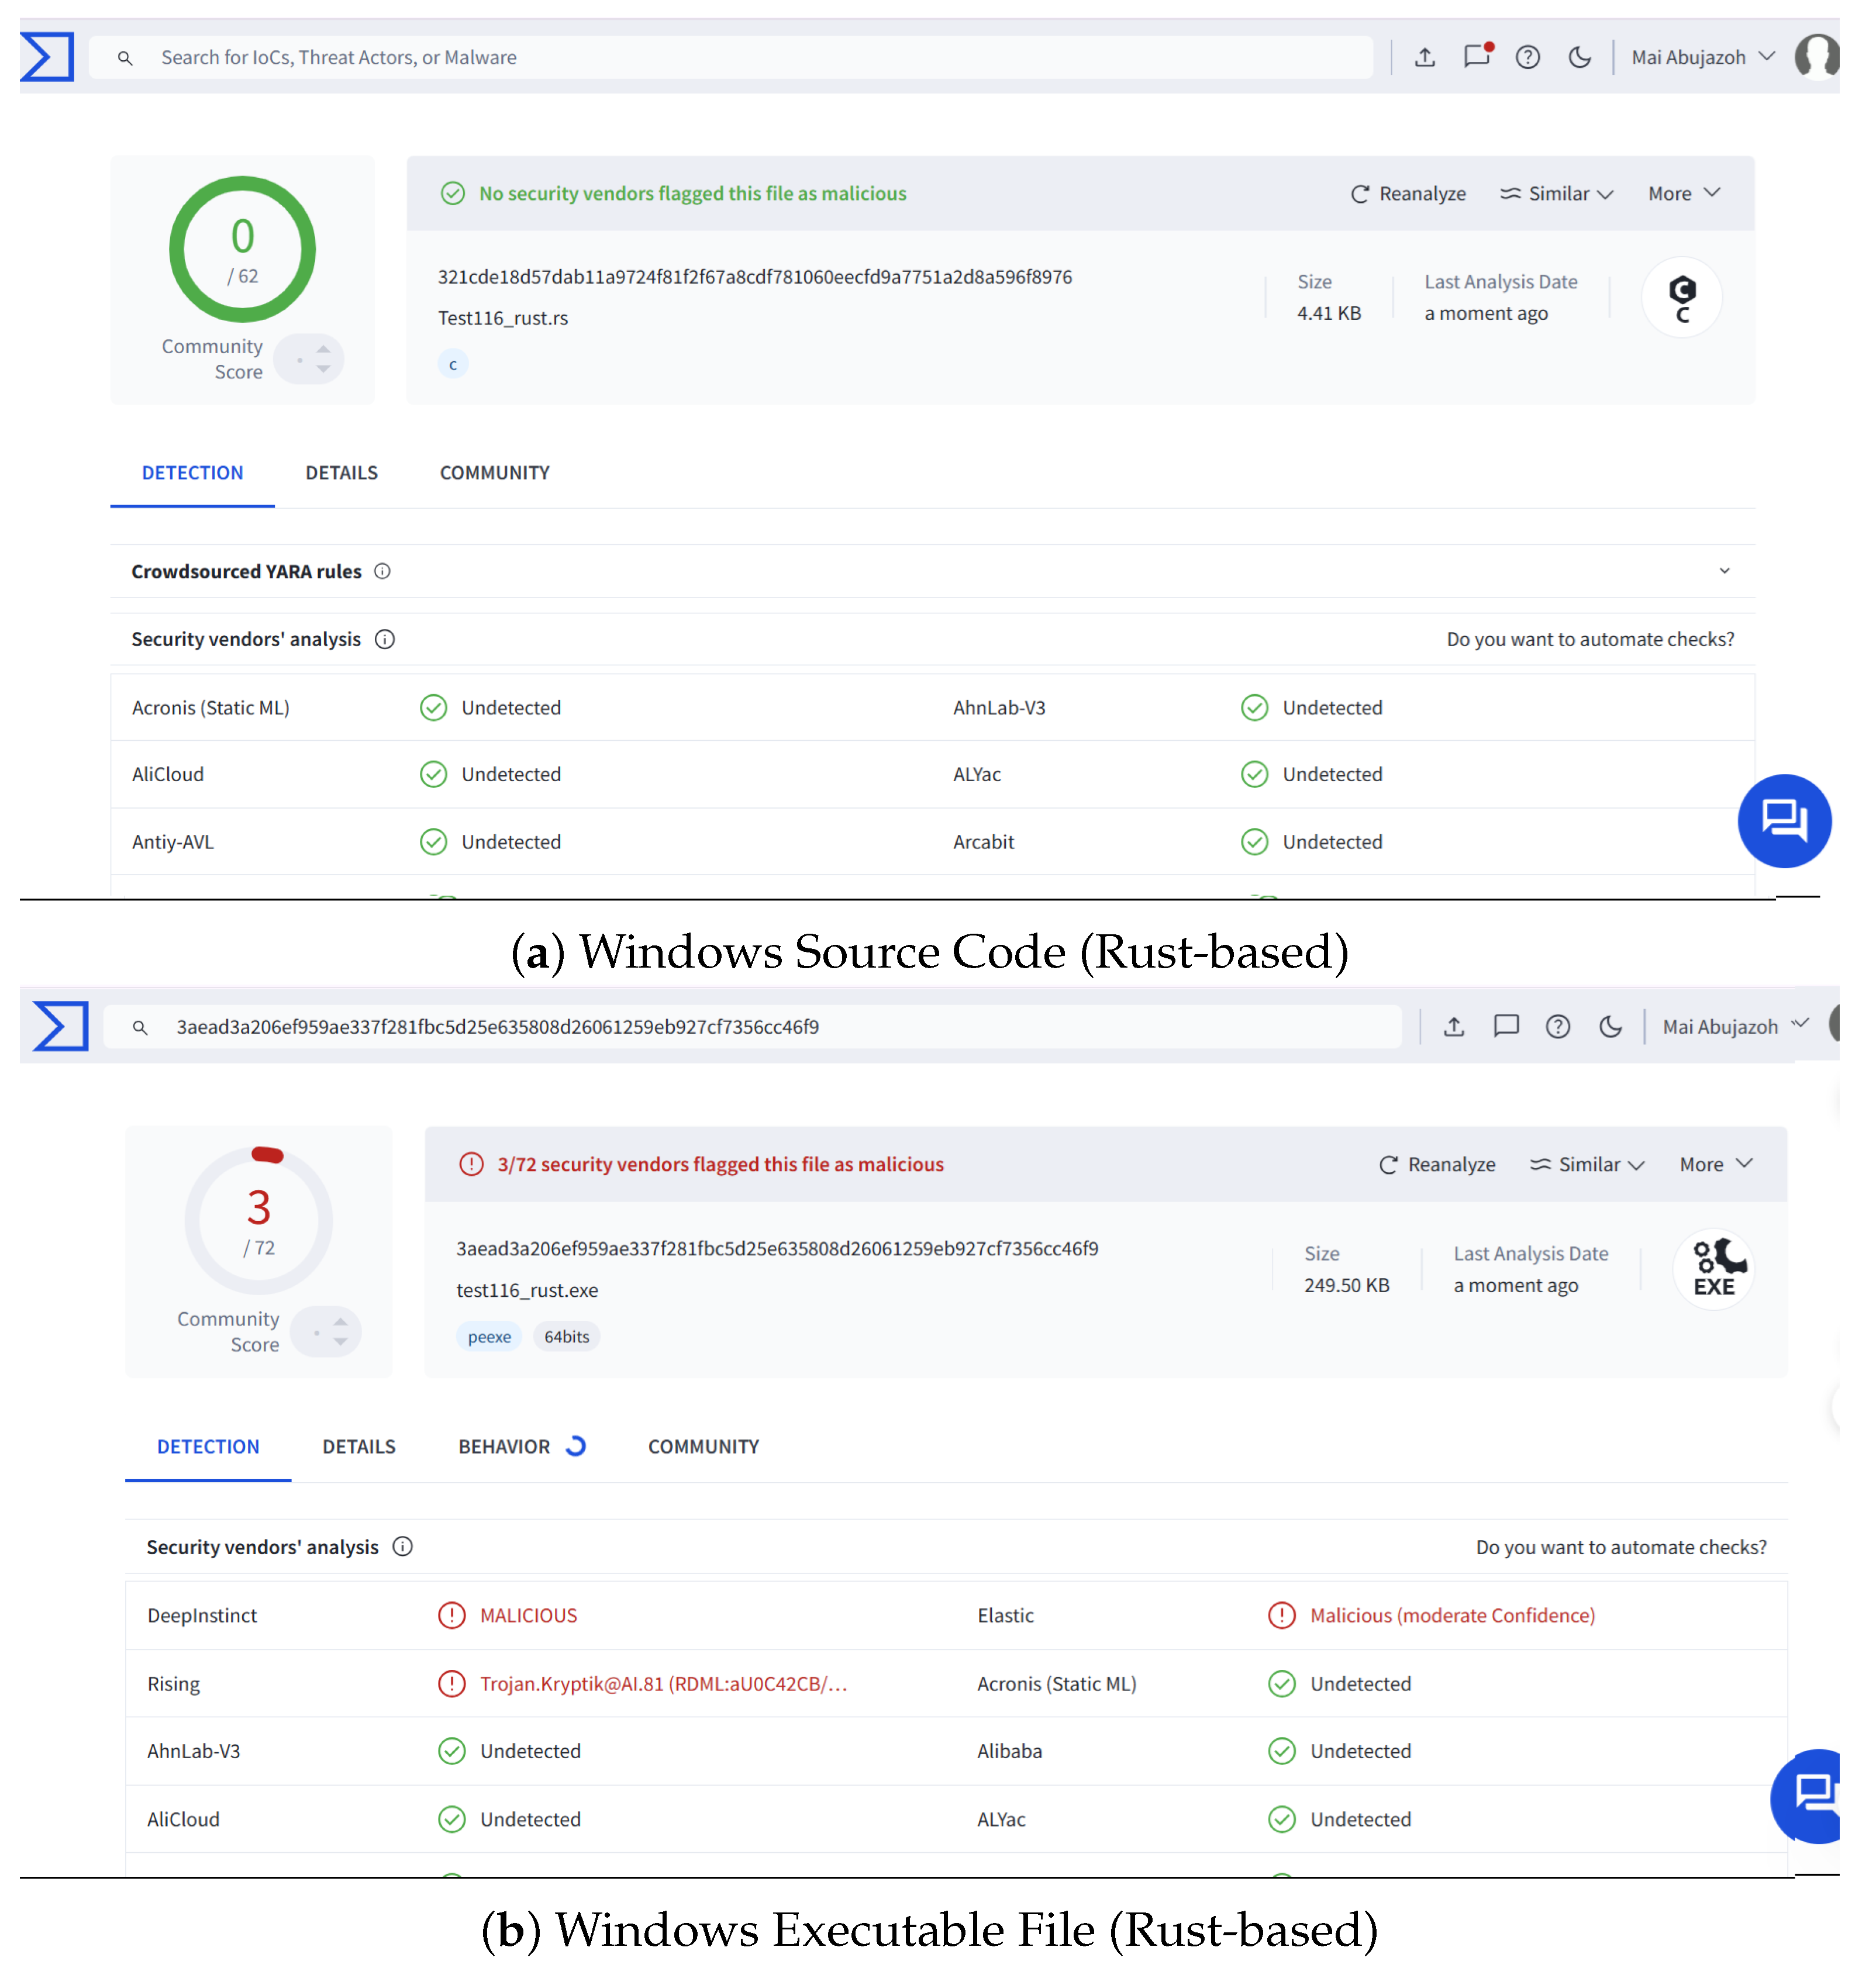The height and width of the screenshot is (1968, 1876).
Task: Expand Similar dropdown for test116_rust.exe
Action: (x=1587, y=1164)
